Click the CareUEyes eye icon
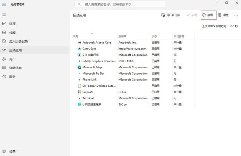Screen dimensions: 241x156 coord(79,49)
